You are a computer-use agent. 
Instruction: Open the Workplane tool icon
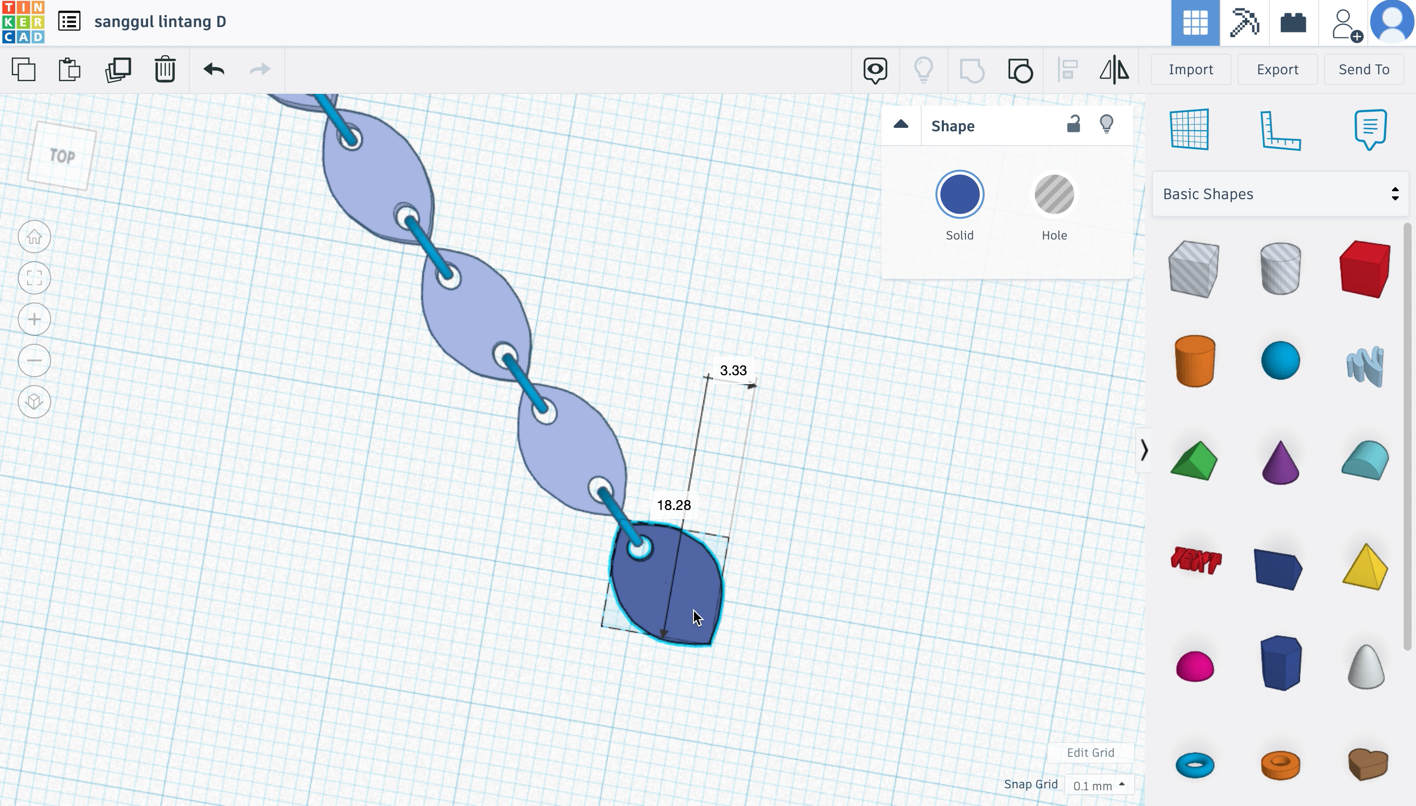coord(1189,129)
